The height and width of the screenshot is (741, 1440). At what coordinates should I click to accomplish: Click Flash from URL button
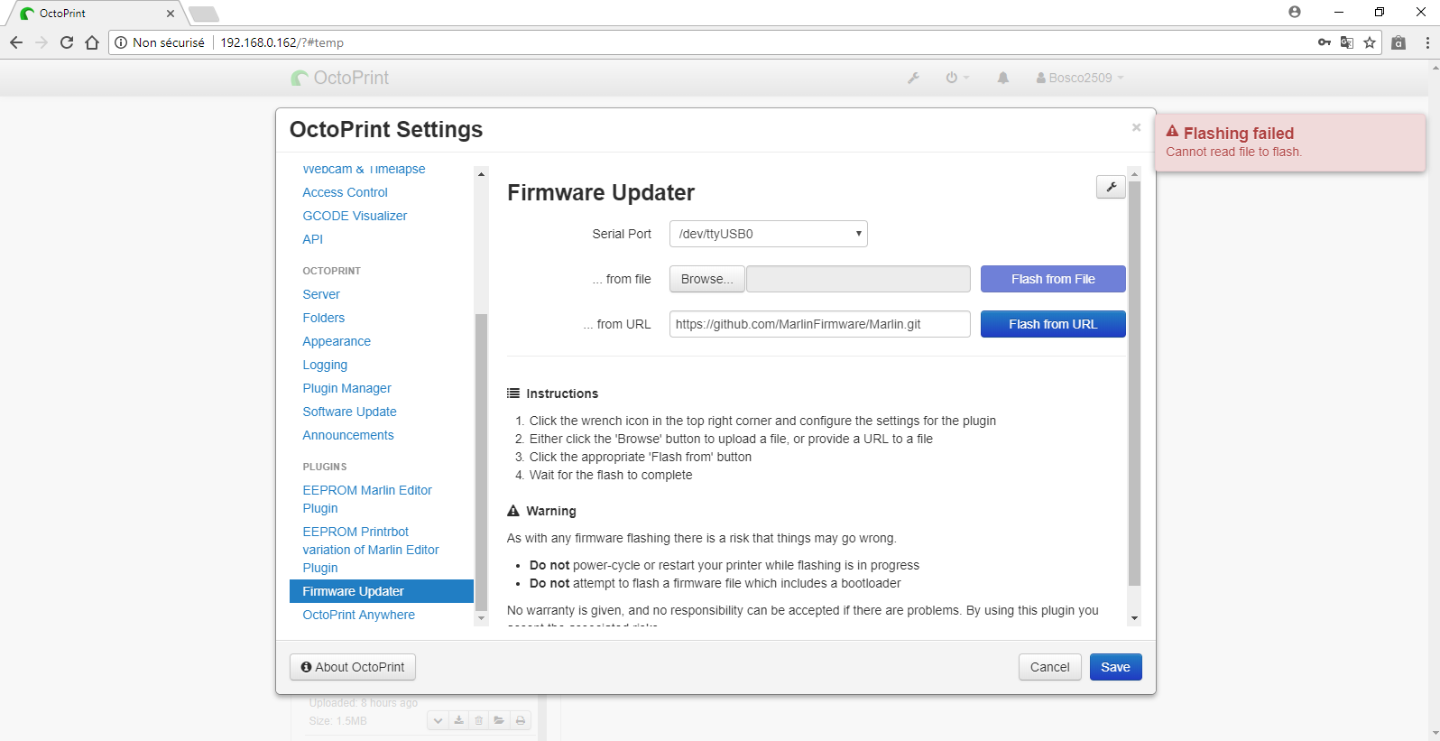(x=1053, y=324)
